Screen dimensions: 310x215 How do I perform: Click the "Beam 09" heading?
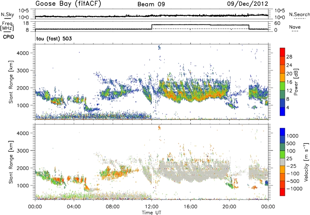(x=151, y=4)
